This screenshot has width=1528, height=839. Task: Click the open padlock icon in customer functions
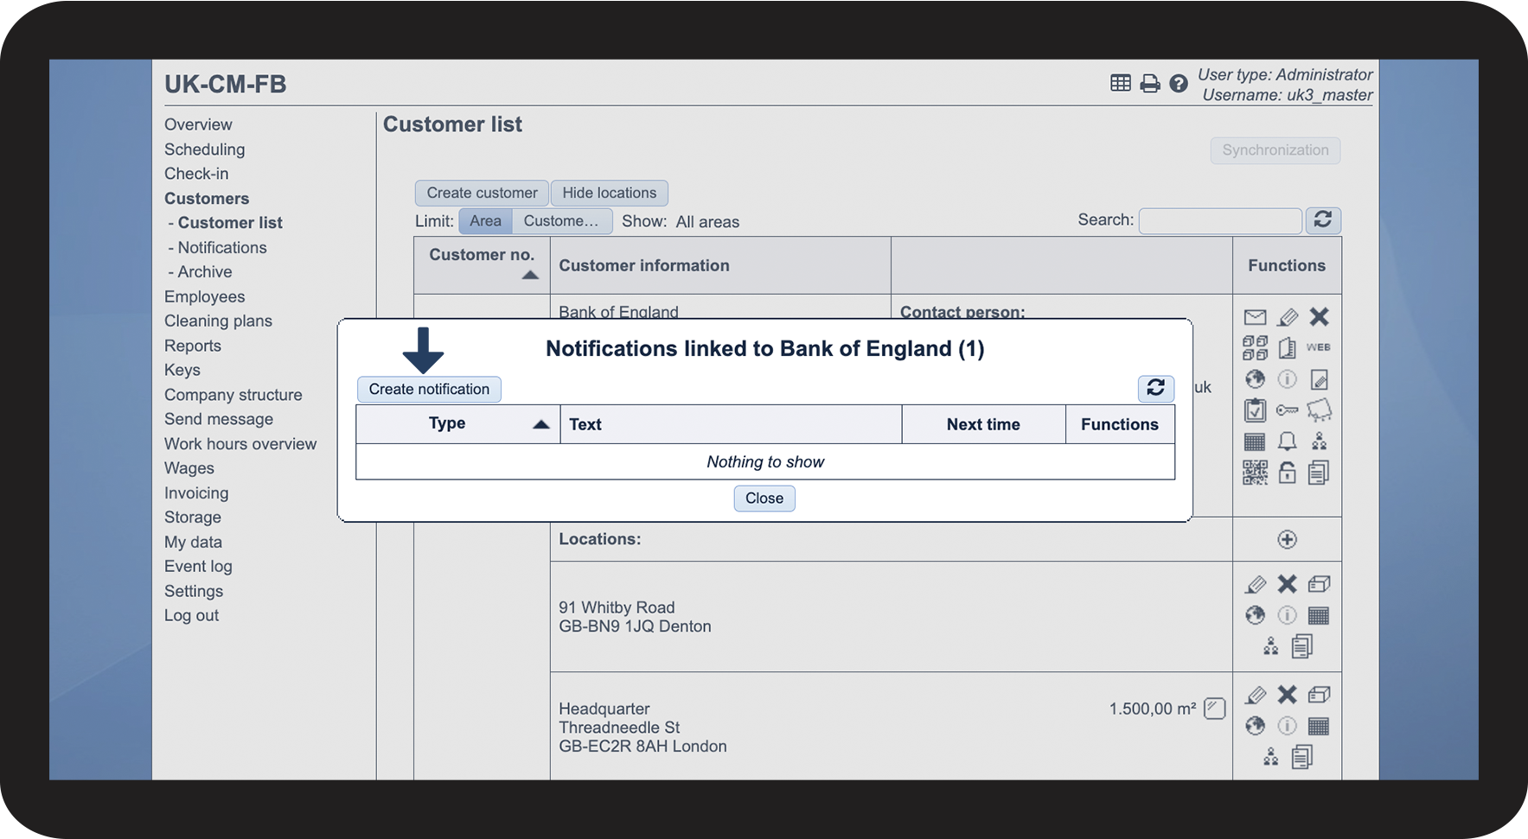click(x=1287, y=473)
